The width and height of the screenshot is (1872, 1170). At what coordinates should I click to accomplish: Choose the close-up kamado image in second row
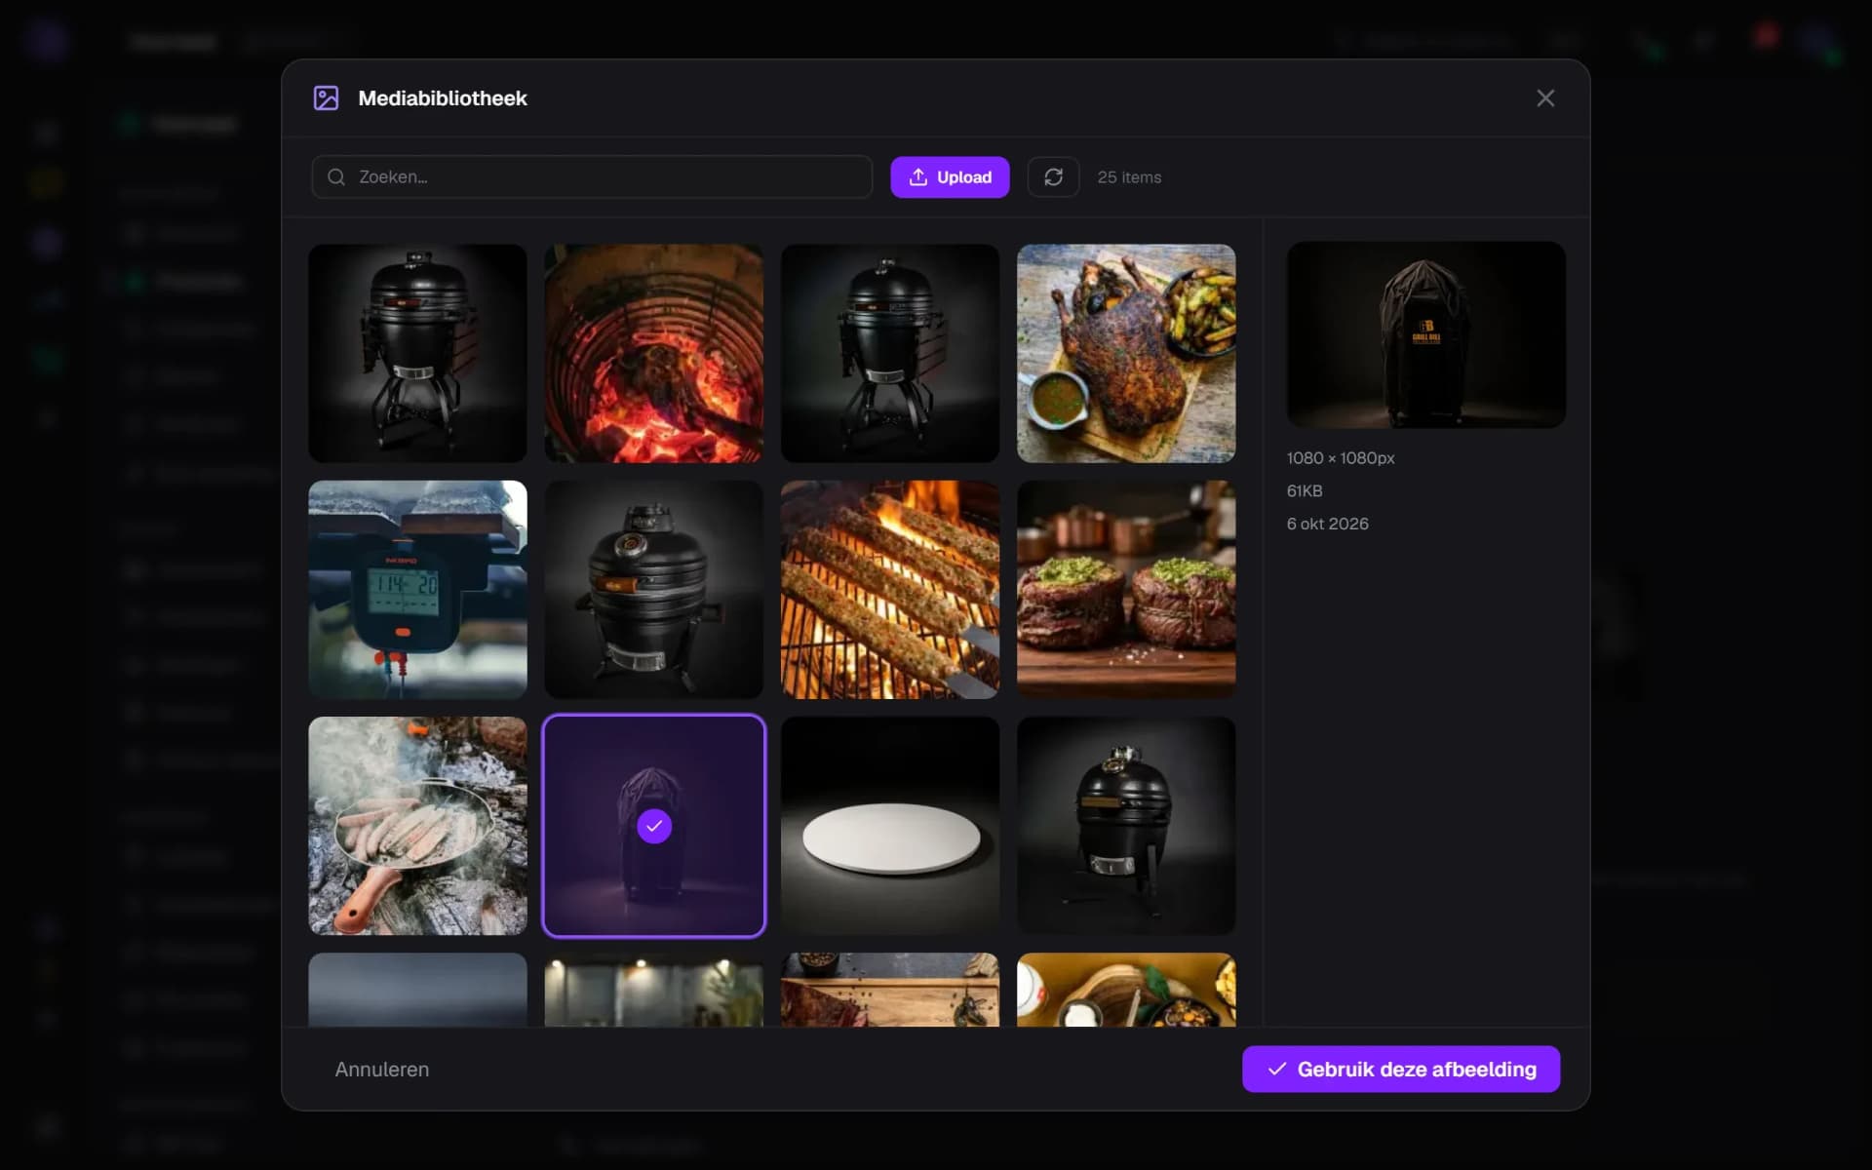tap(654, 589)
